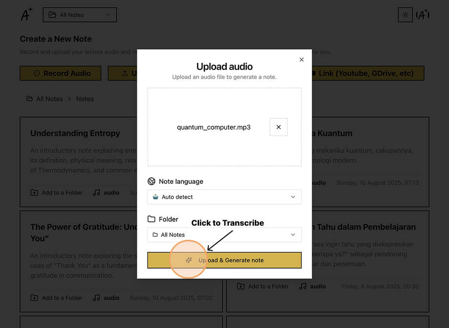This screenshot has height=328, width=449.
Task: Open the Note language Auto detect dropdown
Action: click(x=224, y=197)
